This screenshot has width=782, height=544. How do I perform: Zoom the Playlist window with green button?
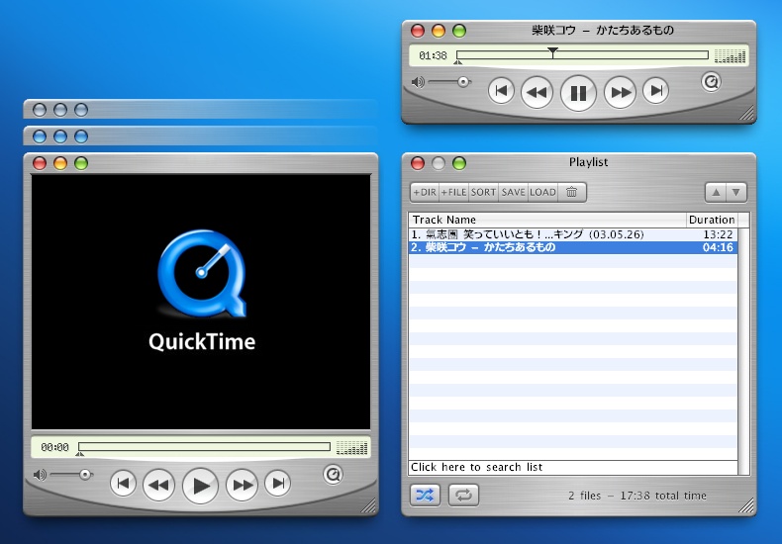point(459,163)
